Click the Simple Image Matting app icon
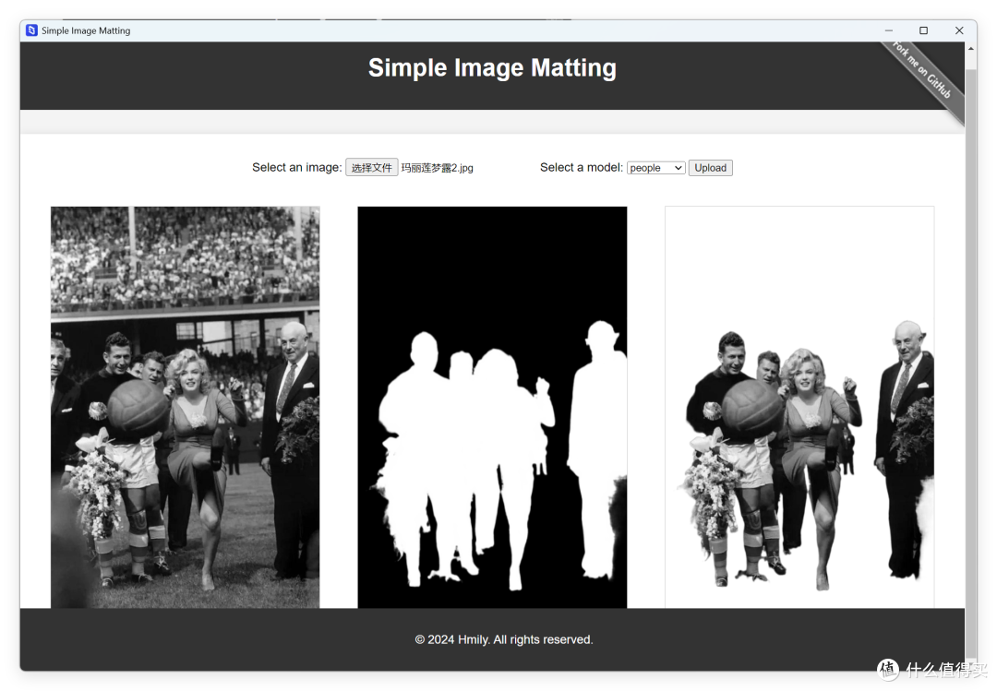 pyautogui.click(x=31, y=30)
